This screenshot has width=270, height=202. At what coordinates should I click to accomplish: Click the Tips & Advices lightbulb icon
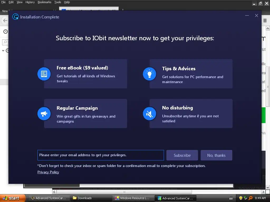pos(150,74)
